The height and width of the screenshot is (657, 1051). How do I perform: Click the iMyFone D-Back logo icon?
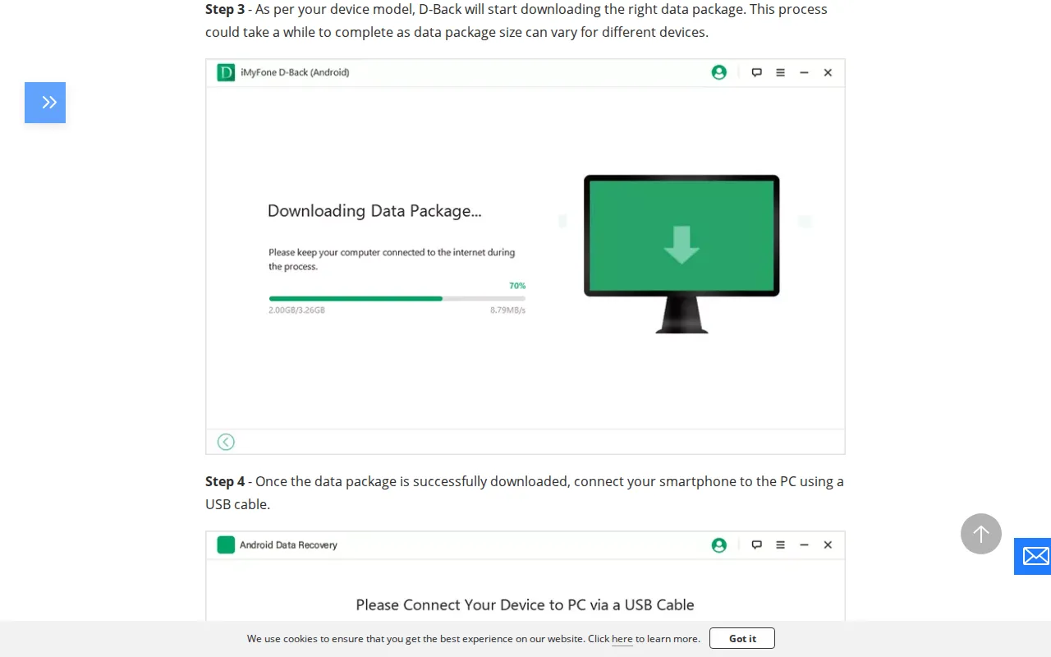(x=226, y=72)
